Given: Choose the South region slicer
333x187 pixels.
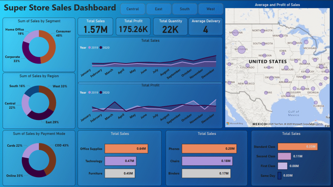Looking at the screenshot, I should click(184, 9).
